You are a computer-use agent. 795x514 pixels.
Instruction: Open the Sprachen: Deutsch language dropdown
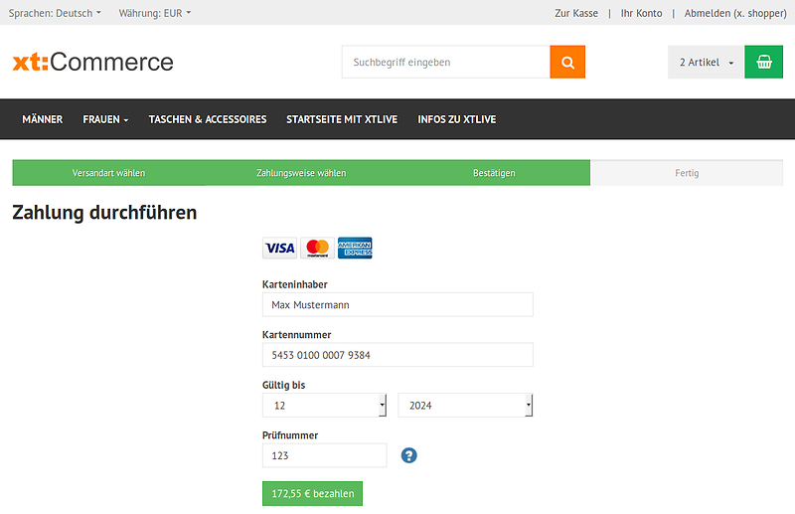click(x=55, y=13)
